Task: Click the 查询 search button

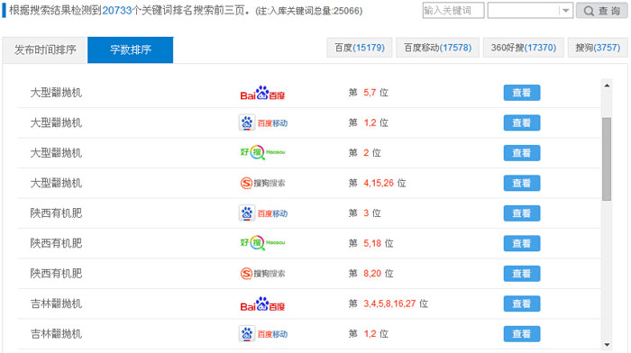Action: 601,11
